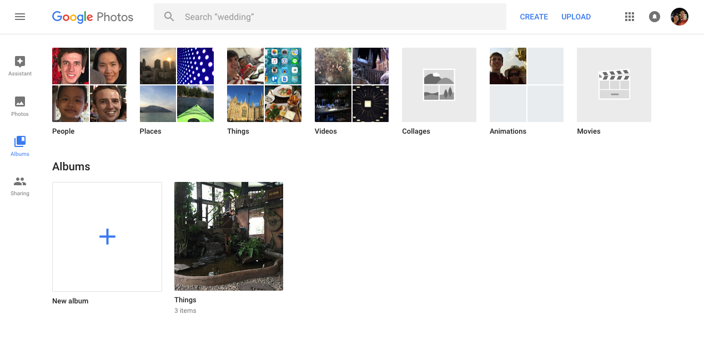Click the Places label
The height and width of the screenshot is (350, 704).
point(150,131)
